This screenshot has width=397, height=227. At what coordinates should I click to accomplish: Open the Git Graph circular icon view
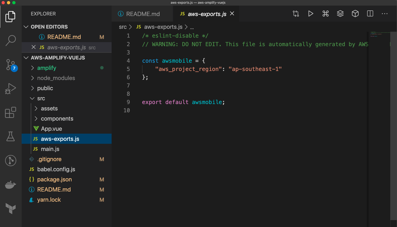11,161
